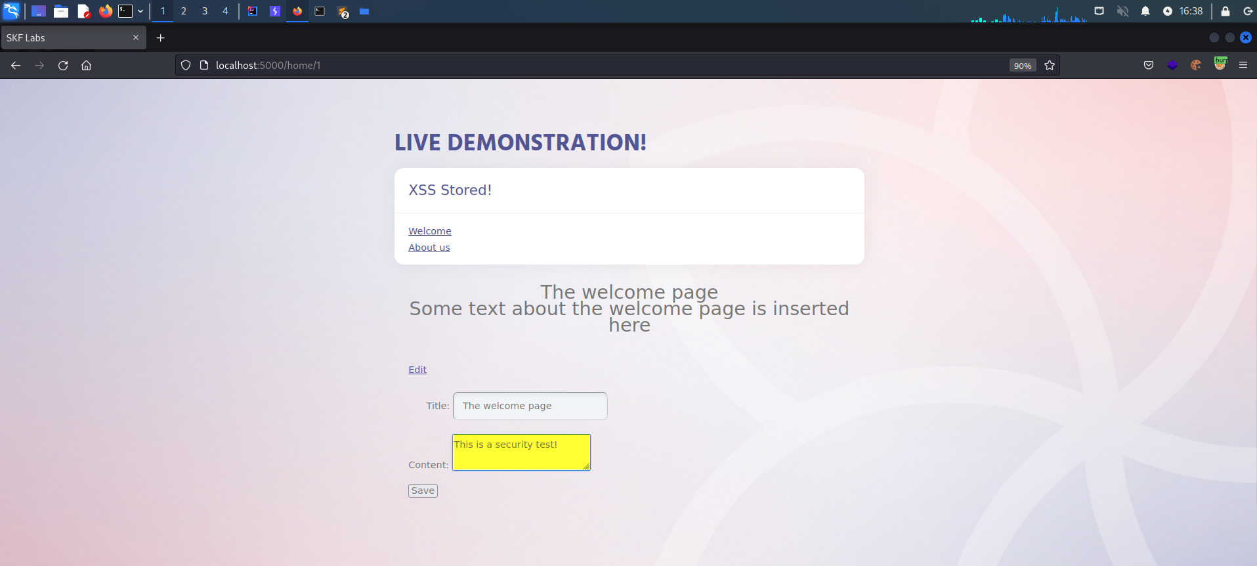1257x566 pixels.
Task: Focus the purple lightning app in taskbar
Action: point(275,11)
